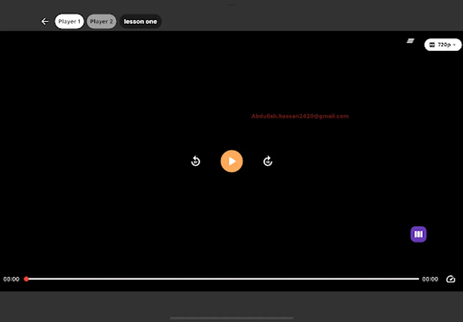Skip forward 10 seconds

268,161
